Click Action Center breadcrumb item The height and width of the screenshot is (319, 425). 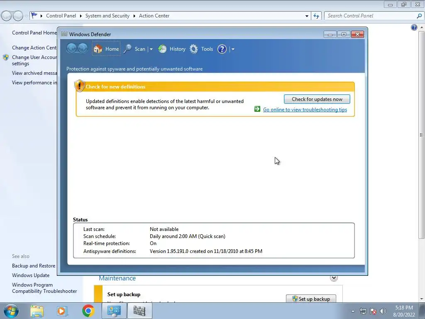tap(154, 16)
